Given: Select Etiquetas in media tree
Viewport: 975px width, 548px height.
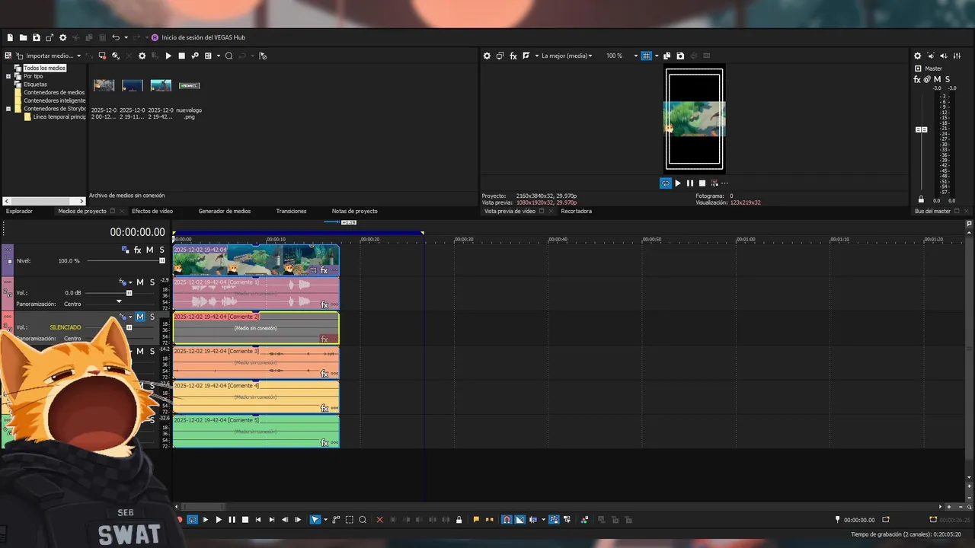Looking at the screenshot, I should pyautogui.click(x=35, y=84).
